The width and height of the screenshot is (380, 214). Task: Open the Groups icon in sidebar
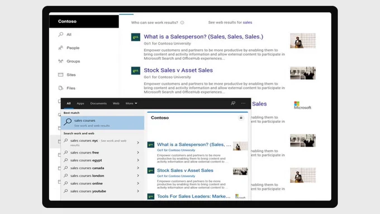pyautogui.click(x=60, y=61)
